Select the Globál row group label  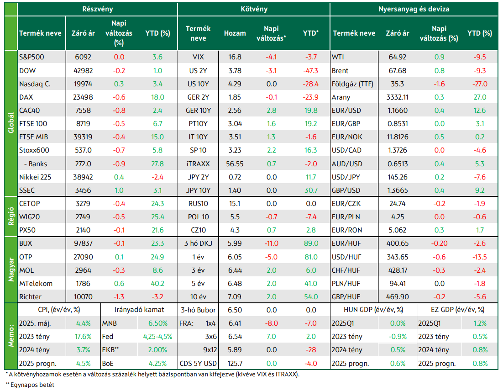pyautogui.click(x=11, y=123)
